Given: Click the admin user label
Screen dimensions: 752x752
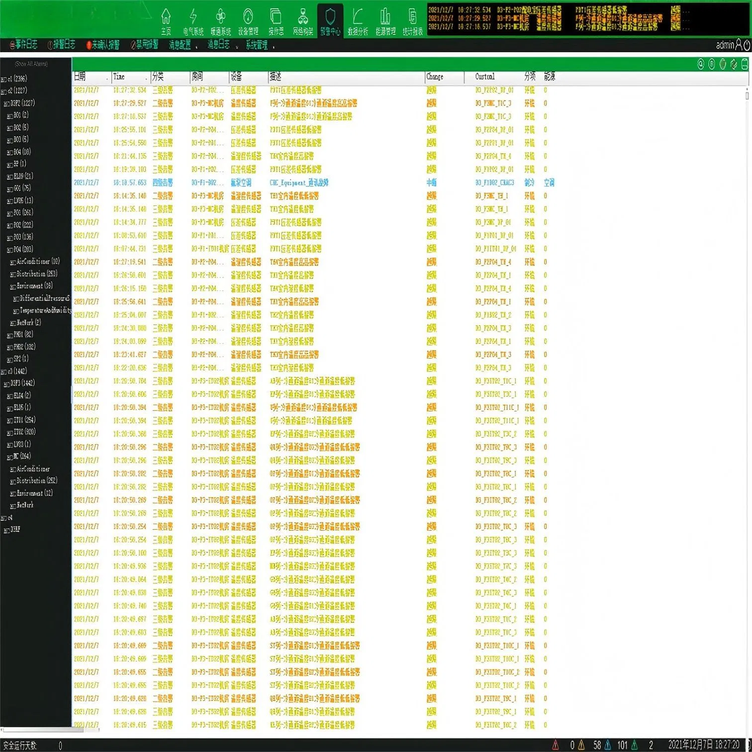Looking at the screenshot, I should click(x=725, y=45).
